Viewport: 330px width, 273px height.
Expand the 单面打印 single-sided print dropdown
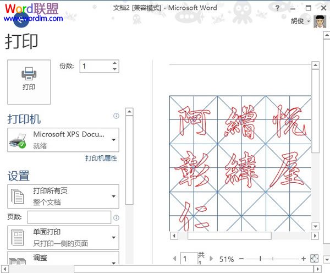[114, 237]
